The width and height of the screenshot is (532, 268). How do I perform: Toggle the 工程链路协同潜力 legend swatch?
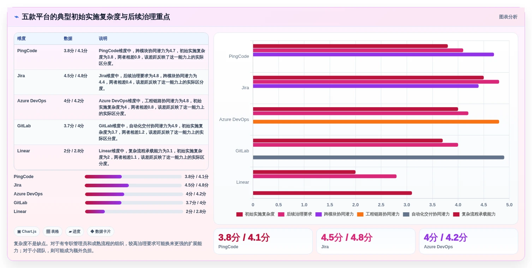click(x=360, y=214)
